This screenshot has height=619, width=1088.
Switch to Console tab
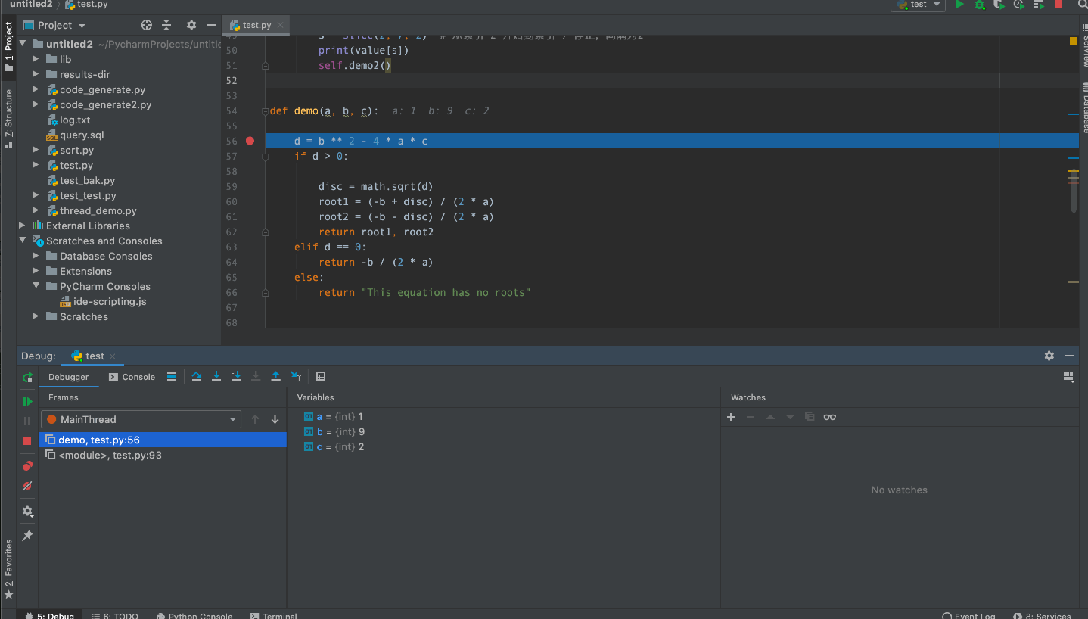click(x=132, y=377)
